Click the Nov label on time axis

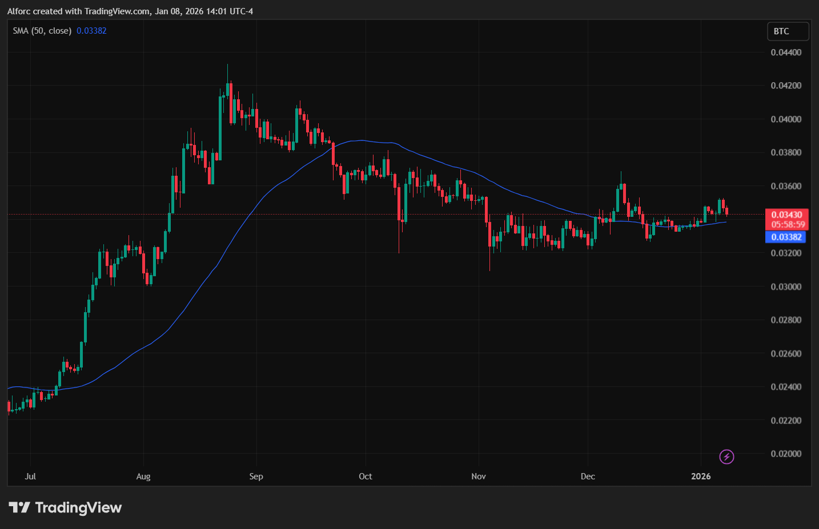[479, 476]
